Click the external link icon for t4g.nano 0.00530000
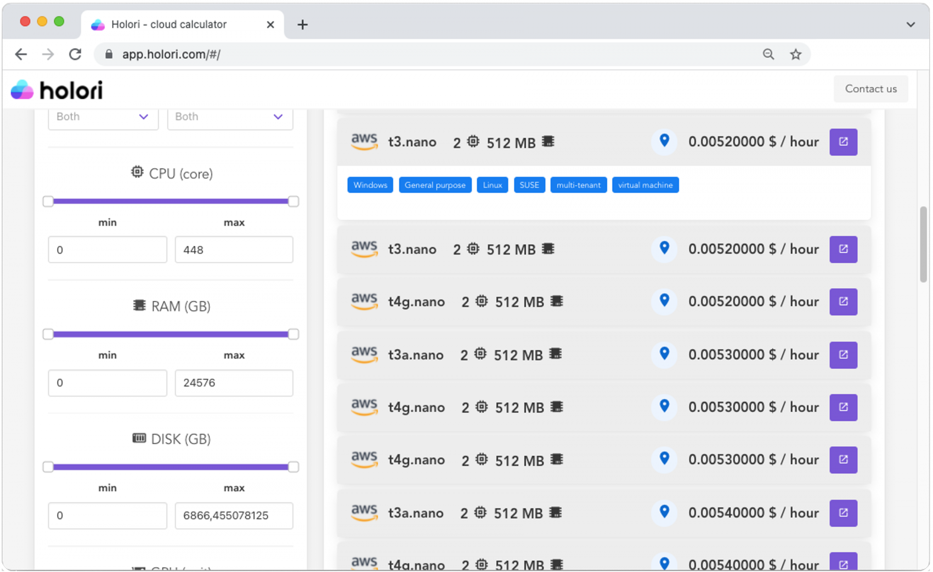 pyautogui.click(x=843, y=407)
